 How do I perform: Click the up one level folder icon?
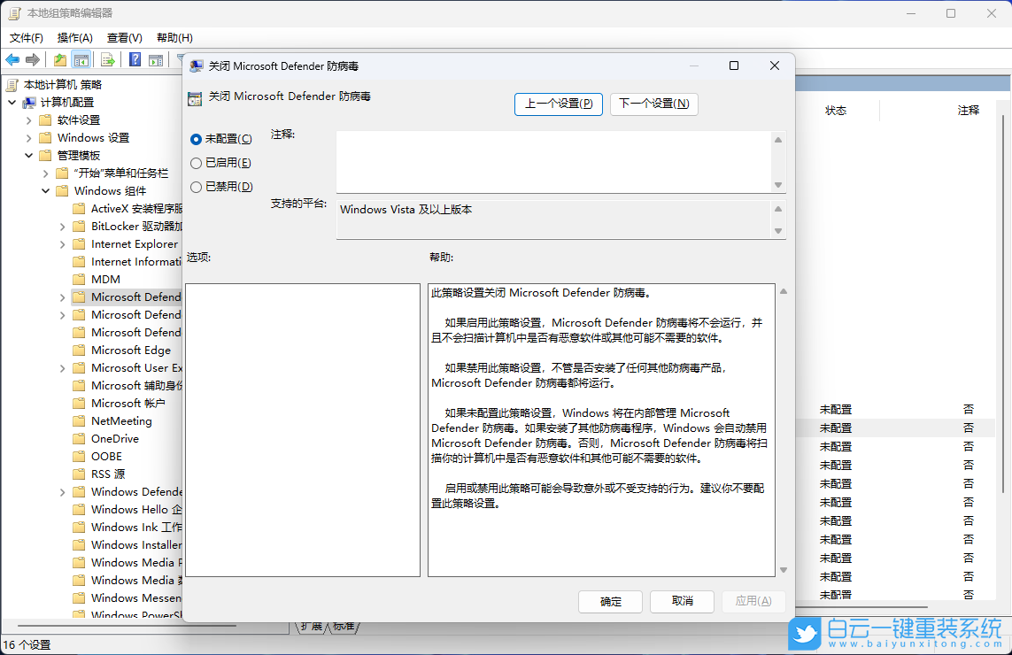coord(59,59)
